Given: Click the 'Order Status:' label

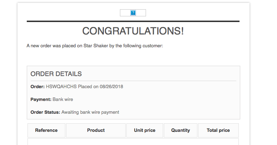Looking at the screenshot, I should click(45, 112).
